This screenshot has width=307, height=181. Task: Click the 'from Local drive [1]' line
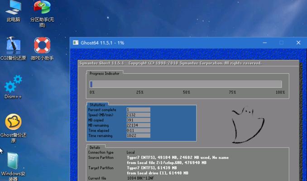(x=158, y=173)
